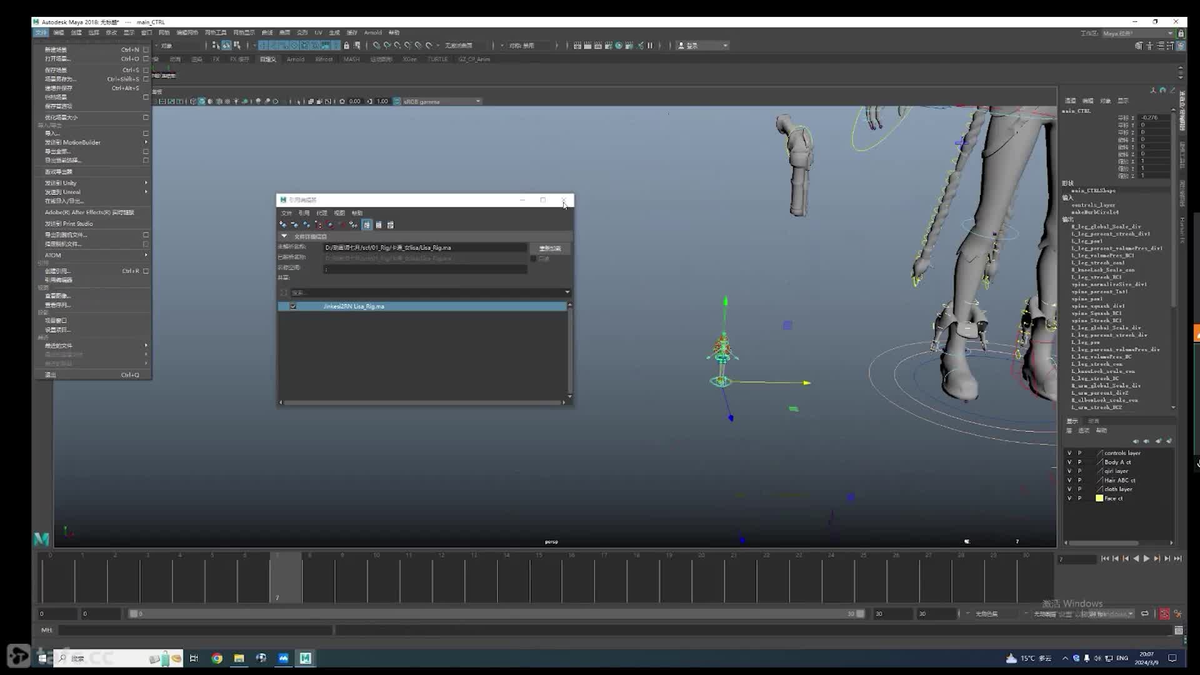
Task: Click the time range slider bar
Action: (x=497, y=614)
